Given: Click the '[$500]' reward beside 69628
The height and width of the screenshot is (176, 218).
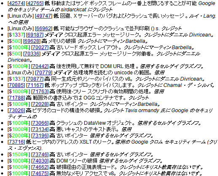Looking at the screenshot, I should 15,41.
